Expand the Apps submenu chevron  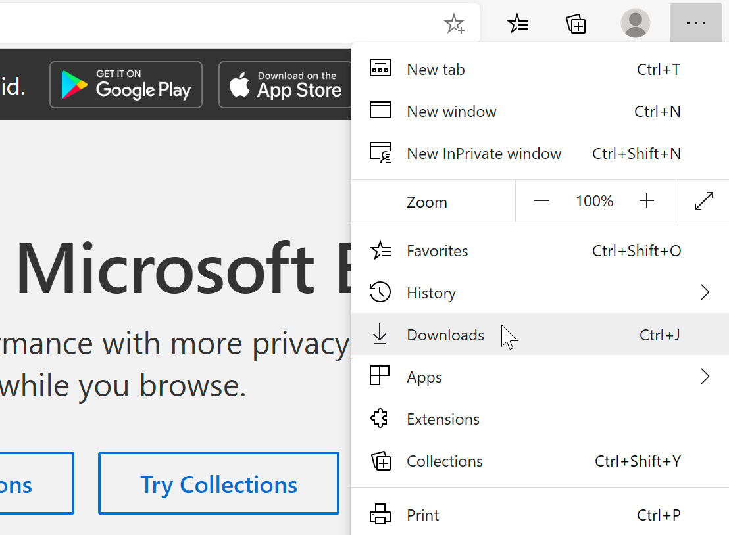pyautogui.click(x=705, y=376)
